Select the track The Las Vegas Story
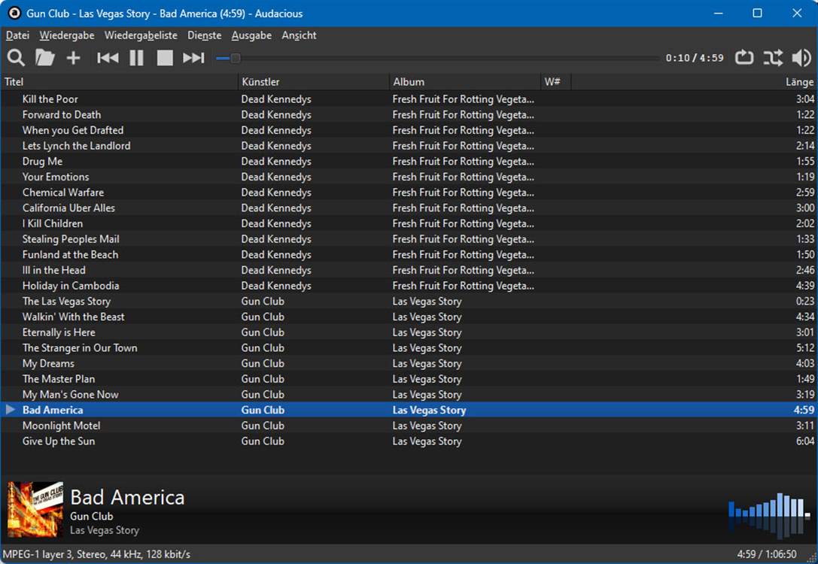Viewport: 818px width, 564px height. pyautogui.click(x=409, y=302)
